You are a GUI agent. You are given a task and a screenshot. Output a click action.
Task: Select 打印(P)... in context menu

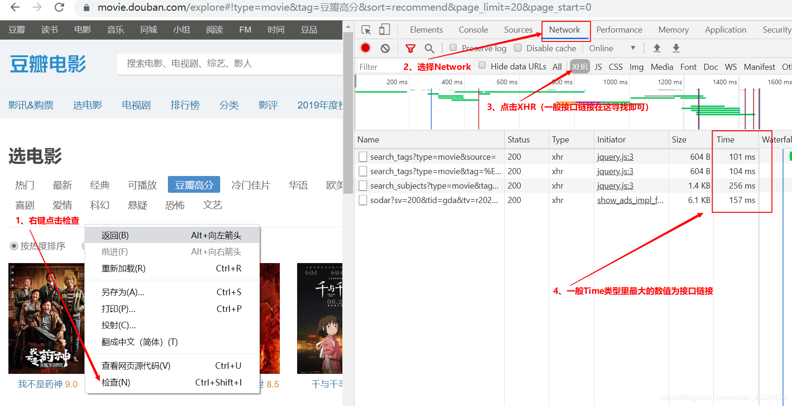click(x=172, y=309)
